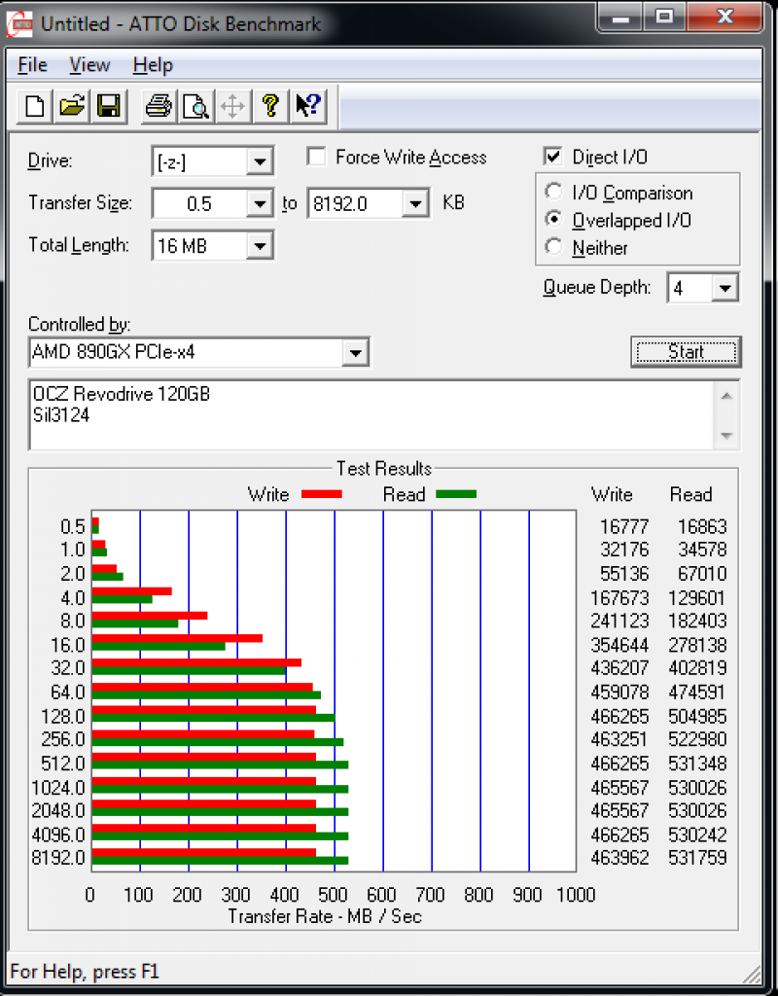Screen dimensions: 778x996
Task: Click the 4.0 write value 167673
Action: (x=619, y=598)
